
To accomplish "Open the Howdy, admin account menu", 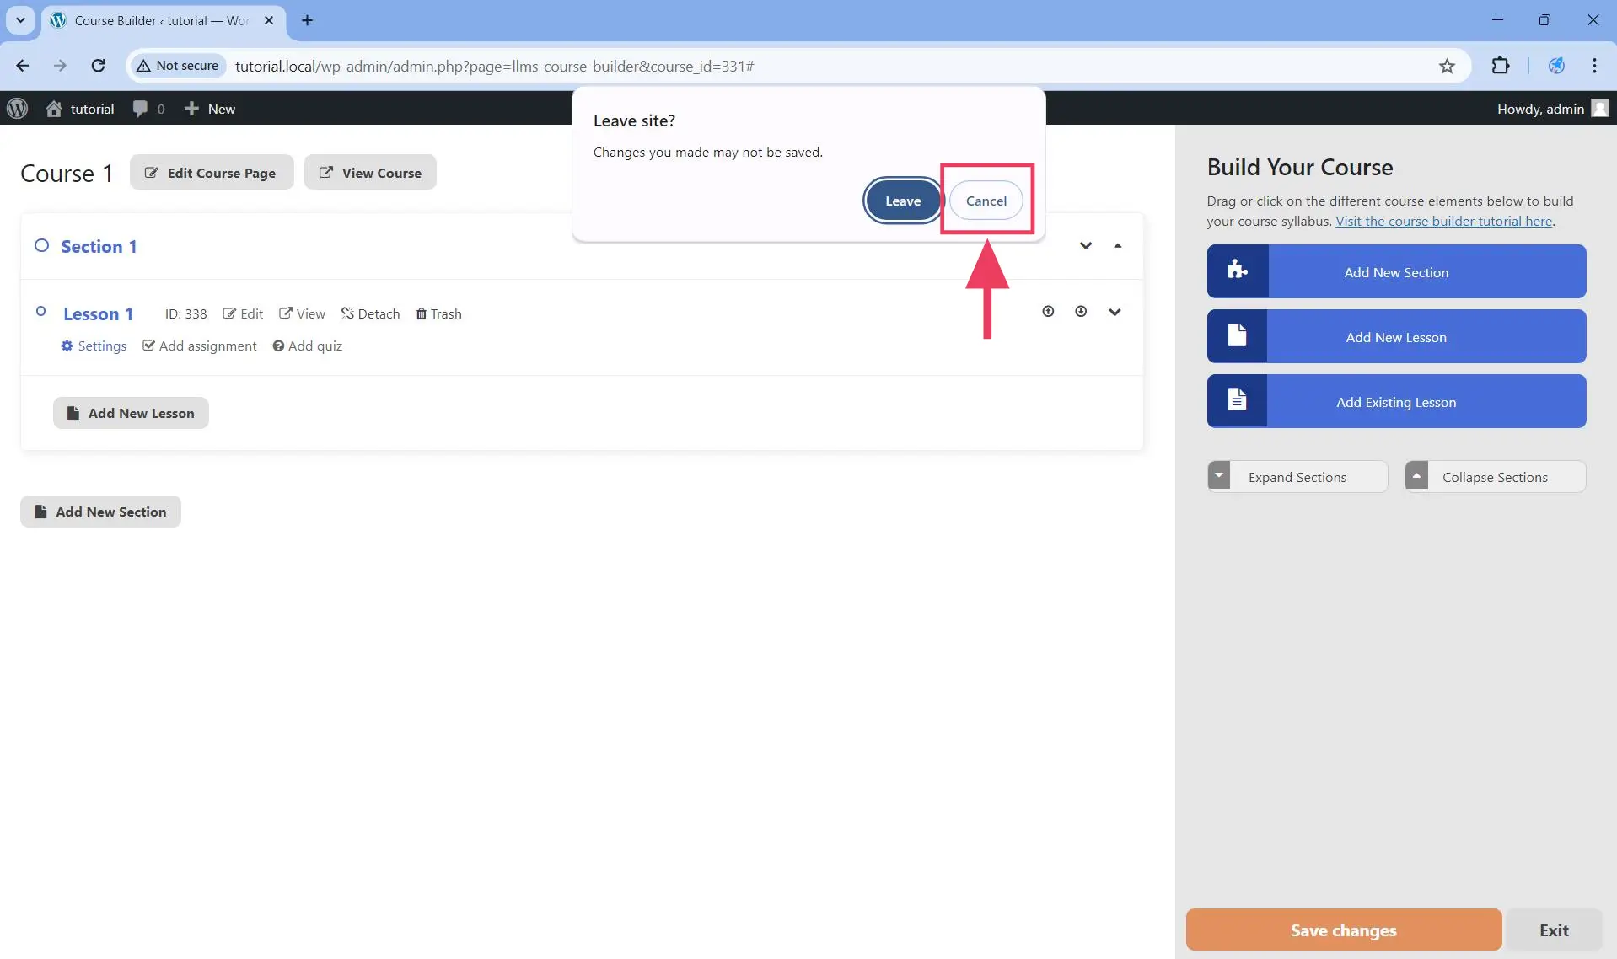I will pyautogui.click(x=1552, y=109).
